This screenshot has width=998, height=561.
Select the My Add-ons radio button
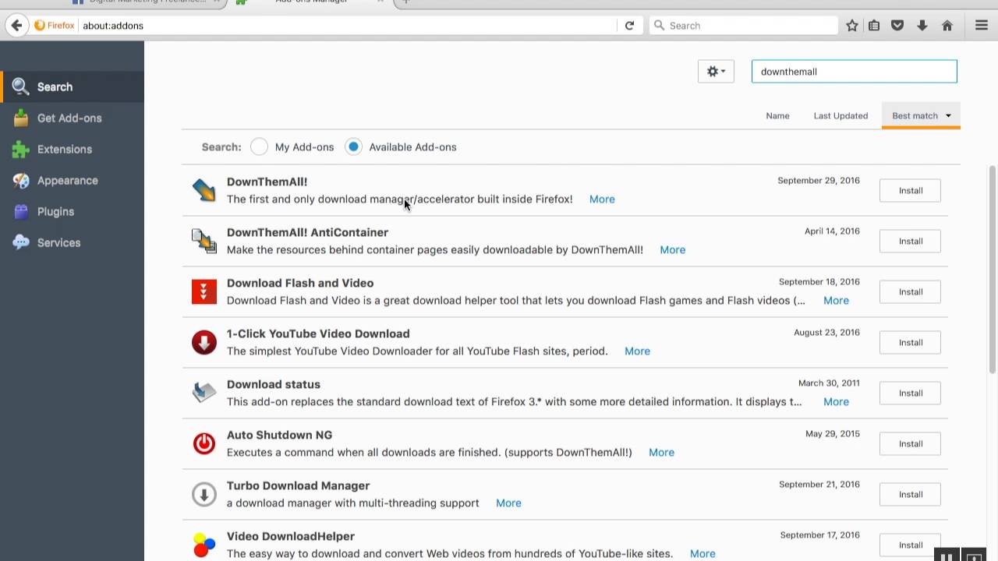pyautogui.click(x=260, y=146)
